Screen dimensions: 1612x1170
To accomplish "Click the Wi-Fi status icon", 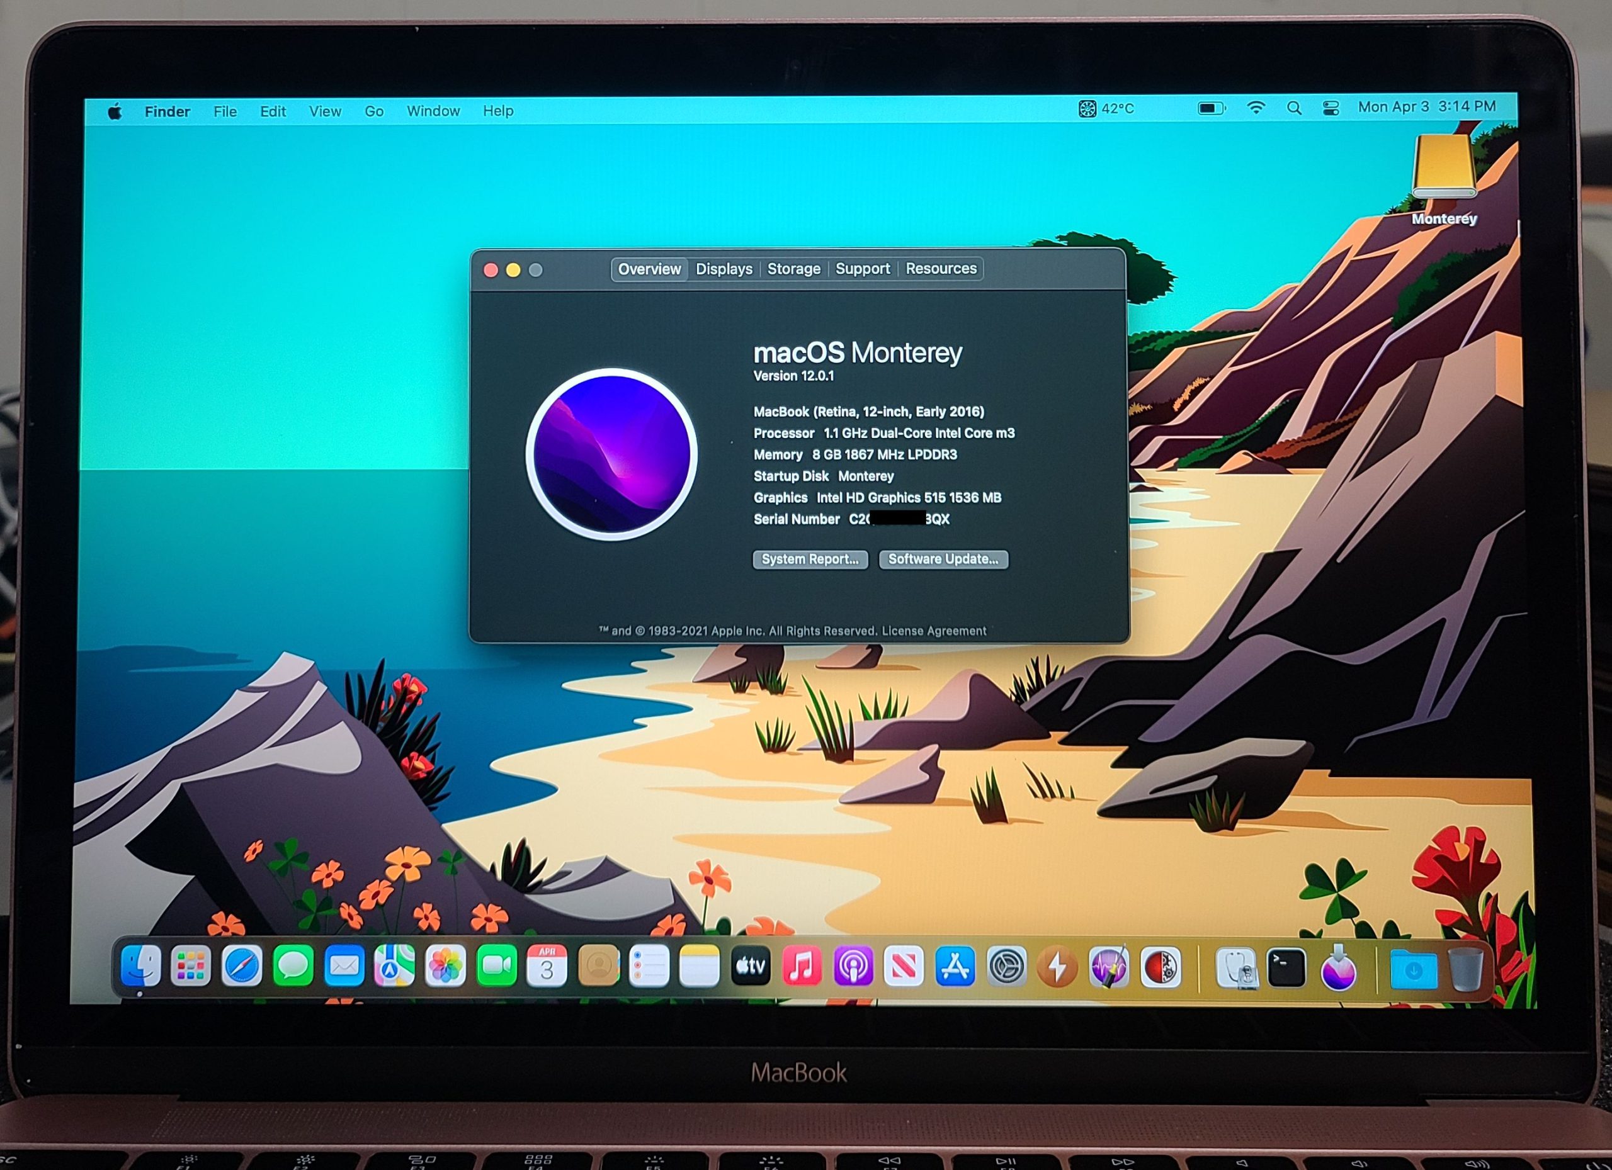I will pyautogui.click(x=1256, y=108).
